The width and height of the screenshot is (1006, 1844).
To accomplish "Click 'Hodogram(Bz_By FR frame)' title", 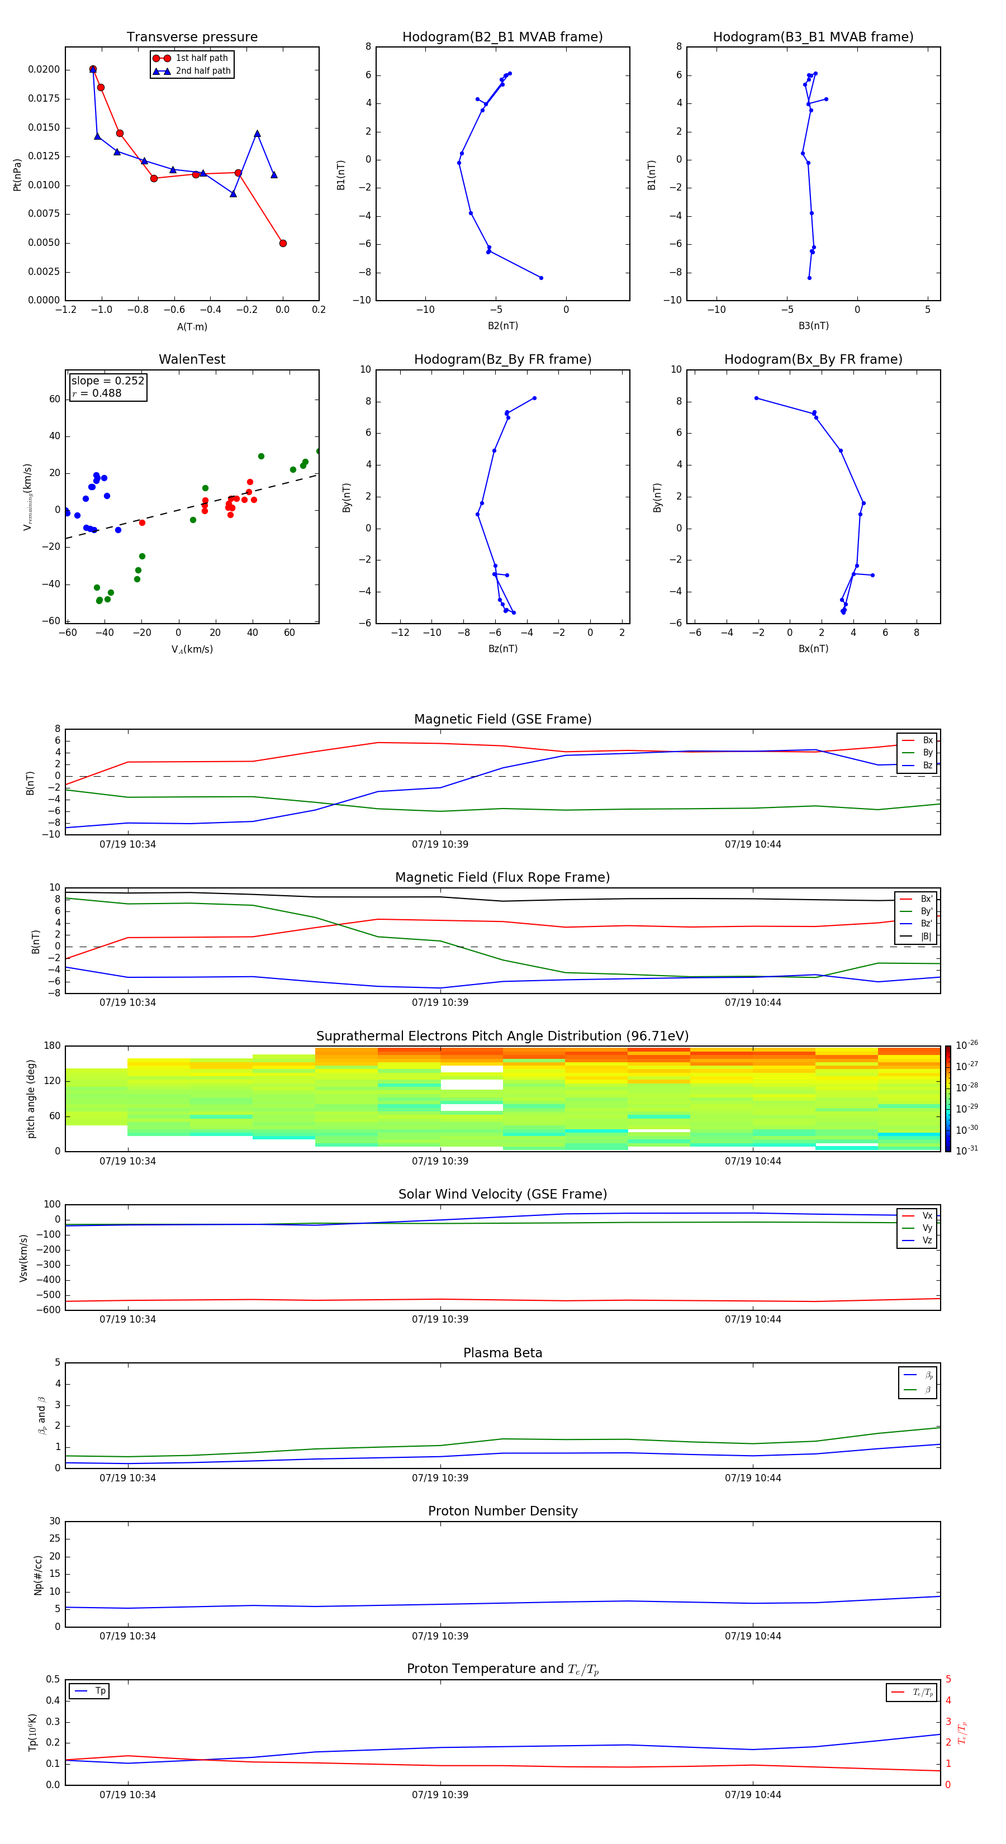I will tap(502, 359).
